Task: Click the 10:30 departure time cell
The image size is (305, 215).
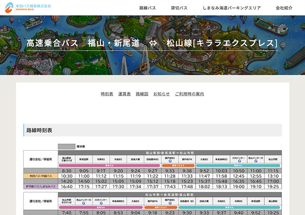Action: tap(67, 176)
